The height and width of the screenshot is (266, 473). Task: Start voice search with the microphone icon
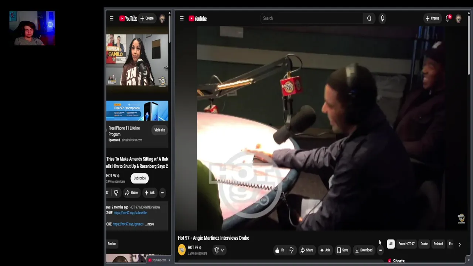tap(382, 18)
